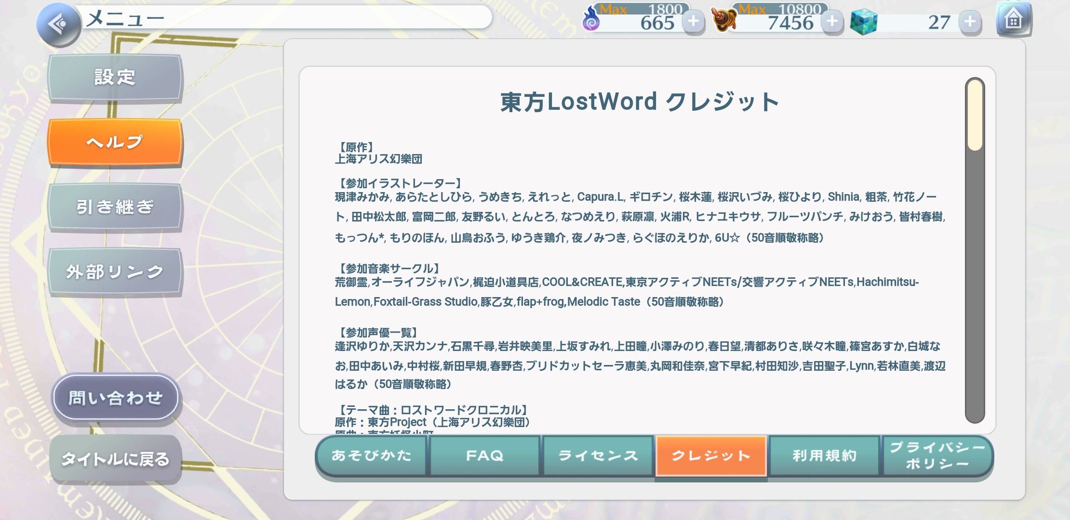Switch to the ライセンス tab
1070x520 pixels.
tap(598, 456)
